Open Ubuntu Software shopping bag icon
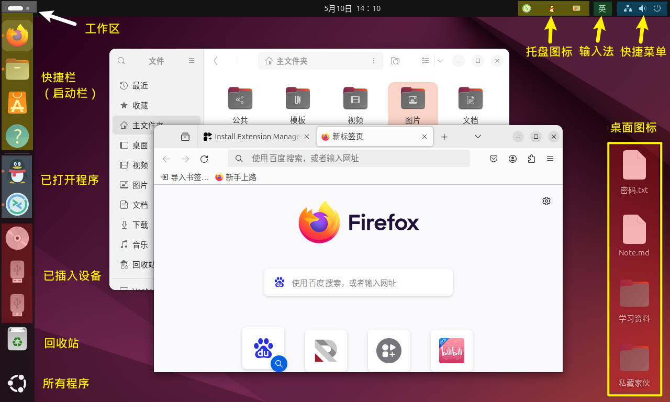The height and width of the screenshot is (402, 670). coord(17,103)
